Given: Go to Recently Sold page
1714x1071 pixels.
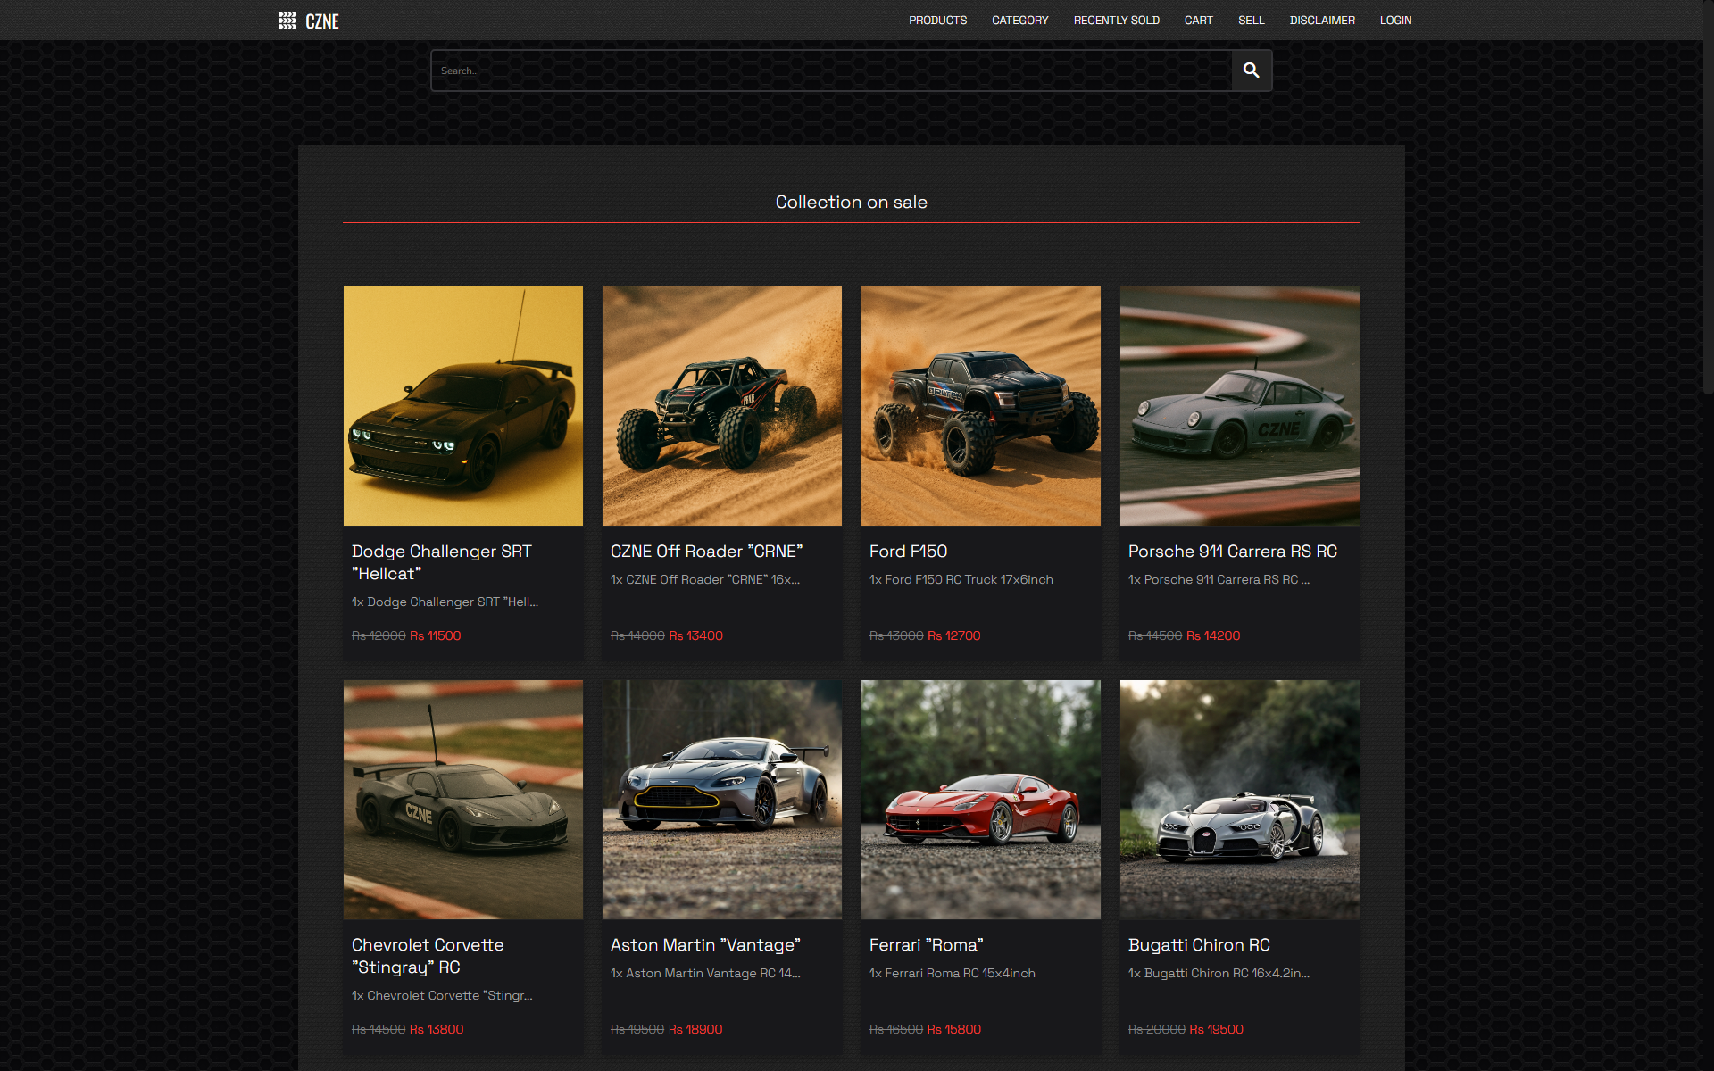Looking at the screenshot, I should coord(1116,21).
